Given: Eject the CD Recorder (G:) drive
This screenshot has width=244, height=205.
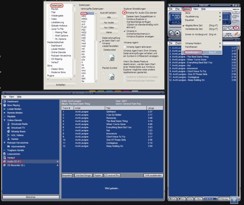Looking at the screenshot, I should [x=57, y=165].
